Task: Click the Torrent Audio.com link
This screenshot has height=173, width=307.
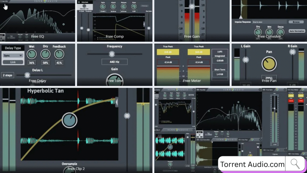Action: [252, 164]
